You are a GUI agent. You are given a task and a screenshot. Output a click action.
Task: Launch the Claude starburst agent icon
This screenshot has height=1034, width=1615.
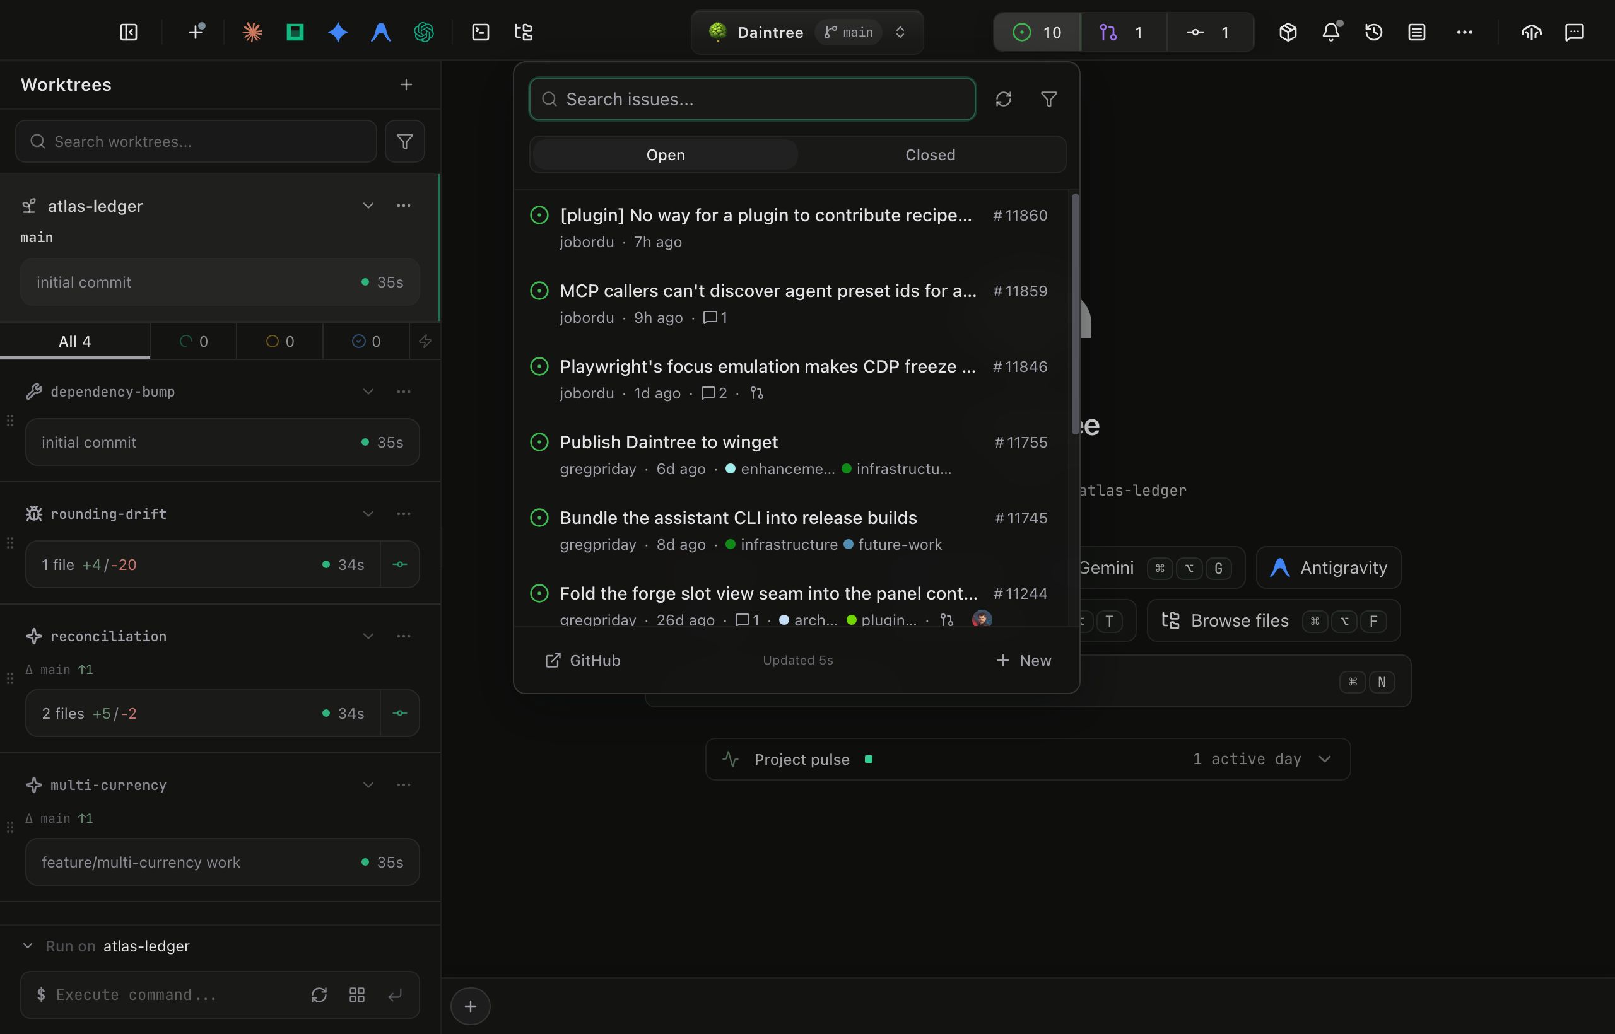coord(252,32)
